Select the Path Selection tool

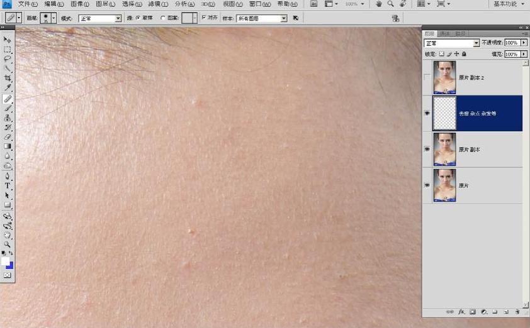[7, 195]
